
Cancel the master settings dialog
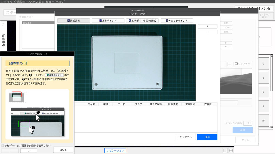click(186, 137)
